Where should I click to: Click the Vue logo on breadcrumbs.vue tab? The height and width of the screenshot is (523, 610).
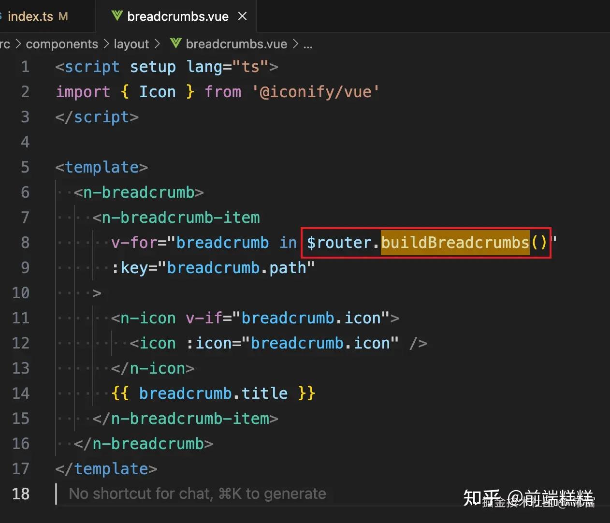pos(116,16)
